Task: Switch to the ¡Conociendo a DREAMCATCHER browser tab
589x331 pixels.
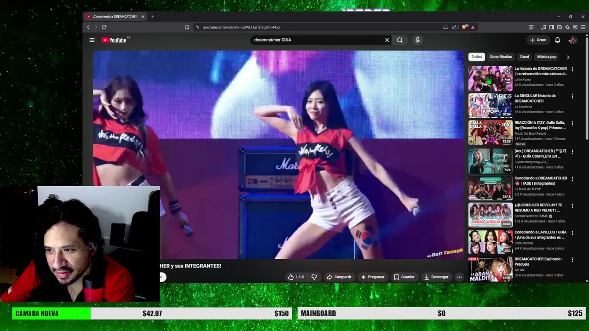Action: [x=114, y=17]
